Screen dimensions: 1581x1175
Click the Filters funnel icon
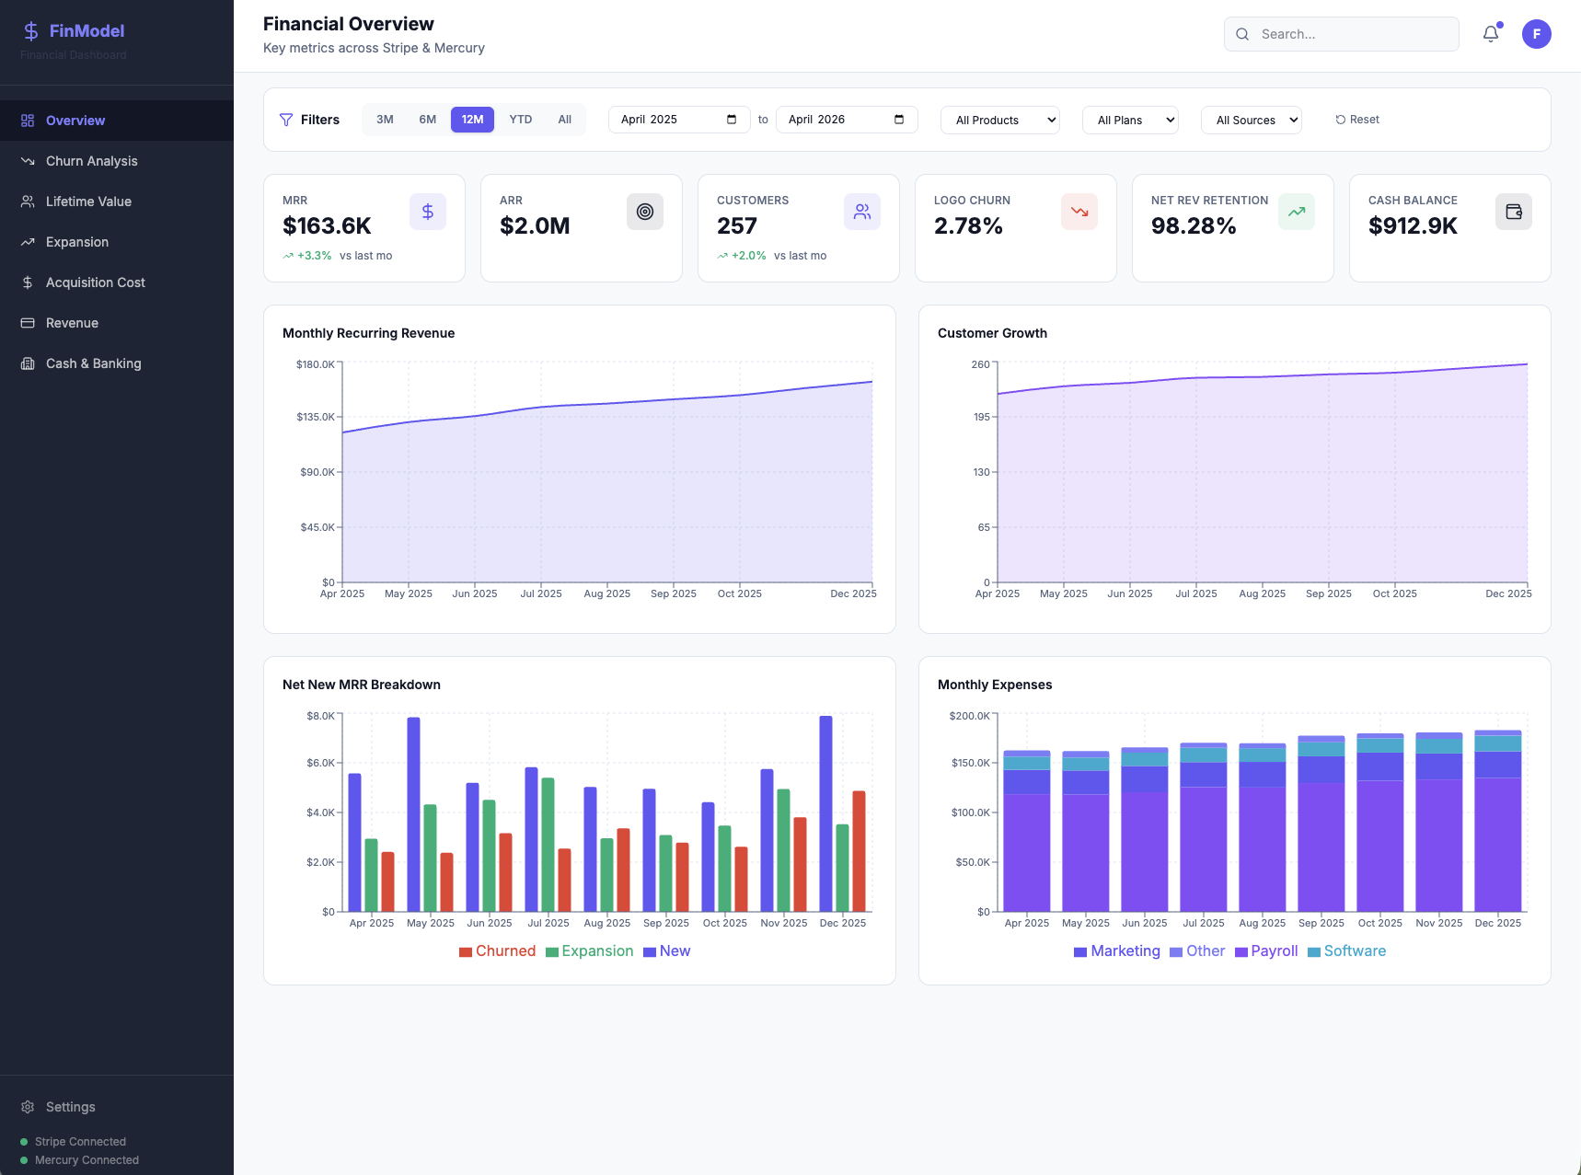pos(286,120)
